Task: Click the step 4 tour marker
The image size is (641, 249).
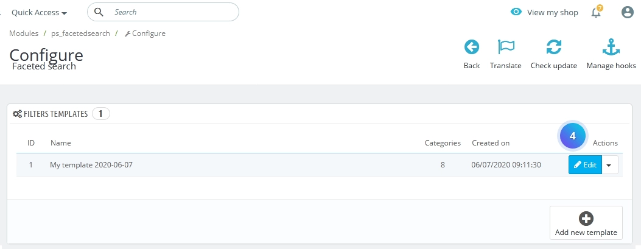Action: [x=572, y=136]
